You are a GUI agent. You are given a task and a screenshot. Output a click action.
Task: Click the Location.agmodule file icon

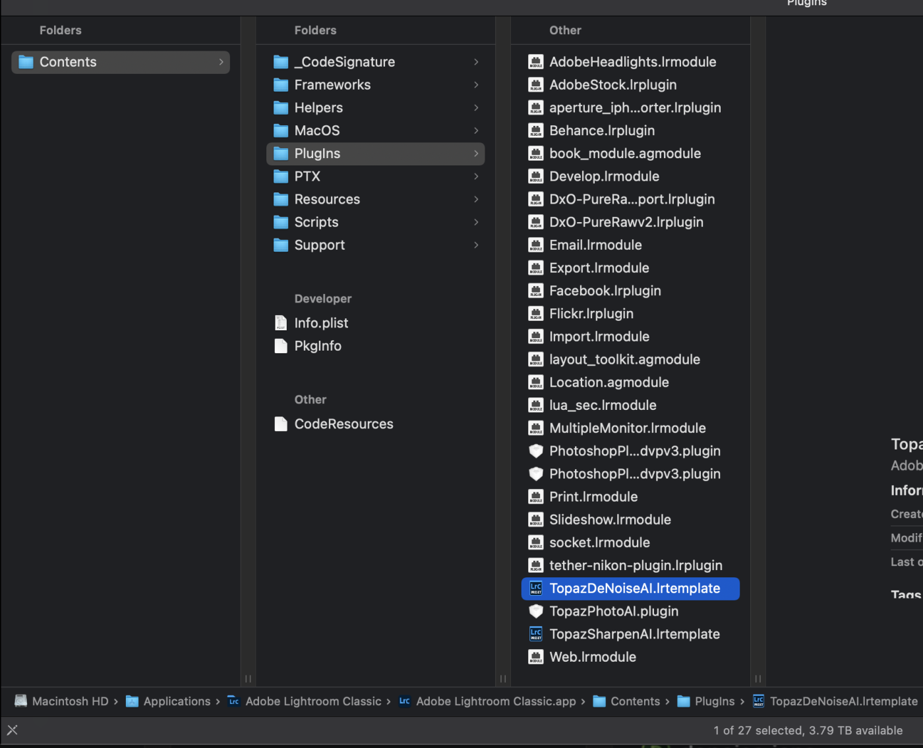coord(536,382)
